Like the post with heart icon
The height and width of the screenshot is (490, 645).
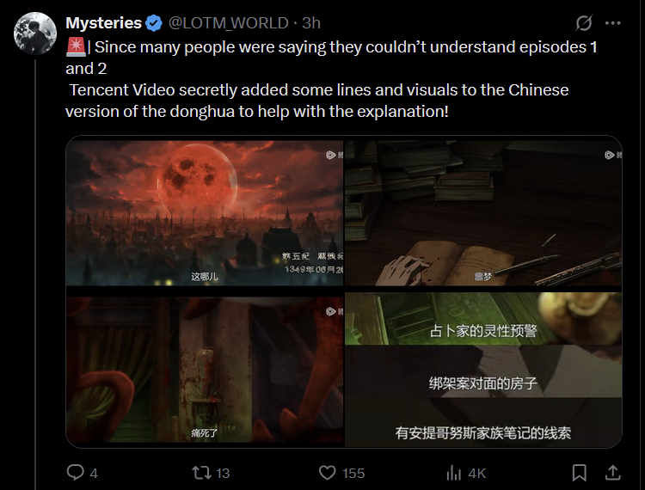[x=327, y=473]
